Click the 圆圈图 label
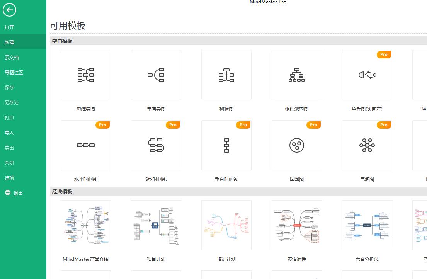427x279 pixels. point(297,179)
